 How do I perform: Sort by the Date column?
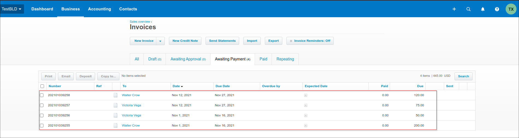tap(178, 86)
